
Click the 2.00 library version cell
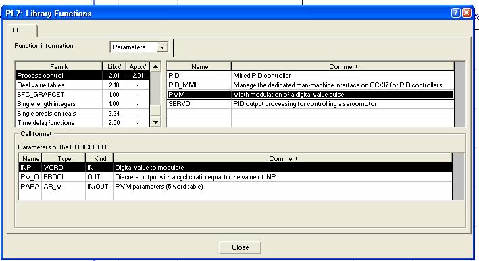(114, 123)
